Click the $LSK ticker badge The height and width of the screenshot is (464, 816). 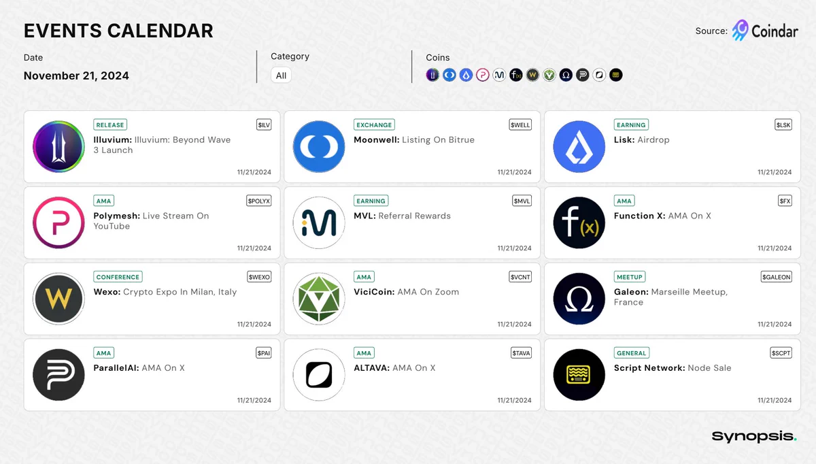pyautogui.click(x=783, y=125)
